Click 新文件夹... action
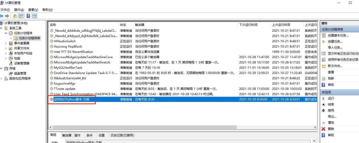The image size is (359, 143). coord(335,66)
